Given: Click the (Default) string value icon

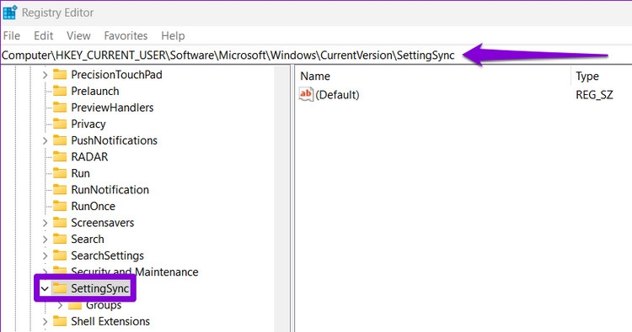Looking at the screenshot, I should (x=306, y=94).
